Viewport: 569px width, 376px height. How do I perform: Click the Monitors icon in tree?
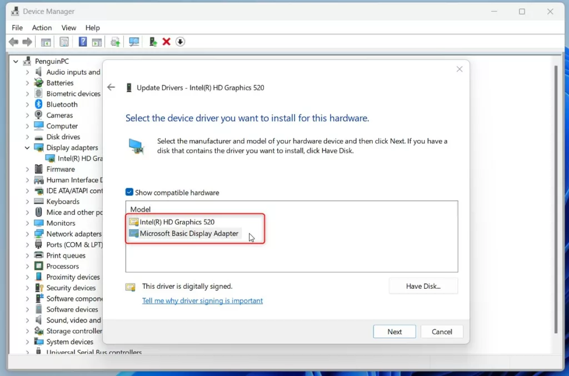click(x=38, y=223)
